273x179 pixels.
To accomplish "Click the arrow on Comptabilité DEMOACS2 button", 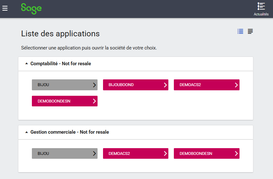I will click(x=236, y=85).
